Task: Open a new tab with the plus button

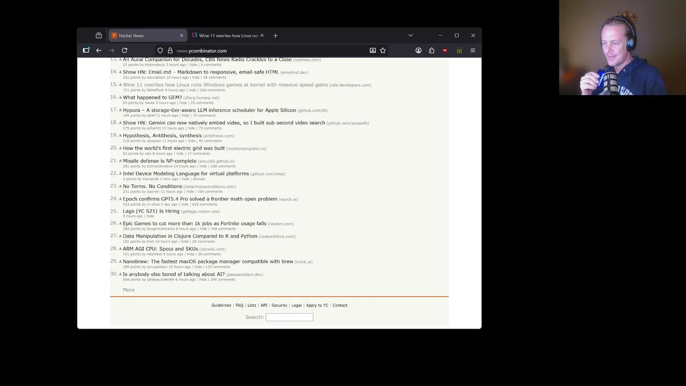Action: point(275,35)
